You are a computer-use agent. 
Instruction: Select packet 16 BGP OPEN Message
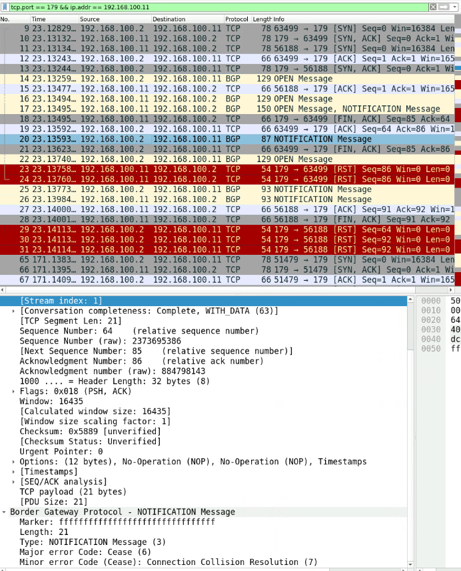tap(227, 99)
